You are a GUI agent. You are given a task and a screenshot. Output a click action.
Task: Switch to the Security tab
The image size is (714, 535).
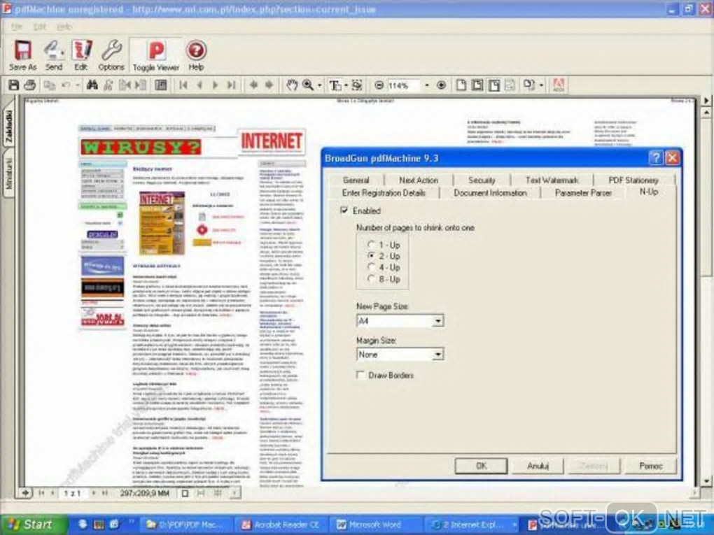482,180
